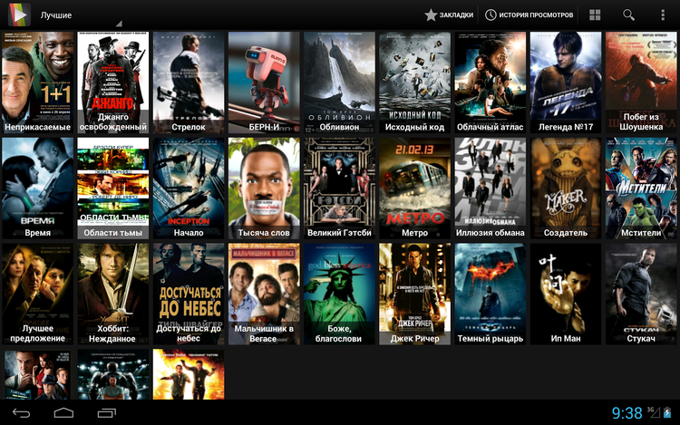Select the Джанго освобожденный movie tile
680x425 pixels.
pyautogui.click(x=112, y=83)
